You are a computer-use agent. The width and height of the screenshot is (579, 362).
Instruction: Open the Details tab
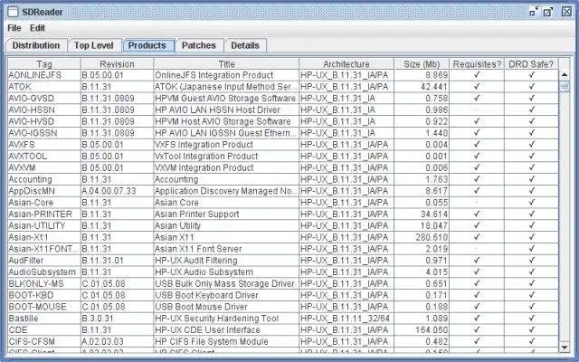click(x=245, y=45)
